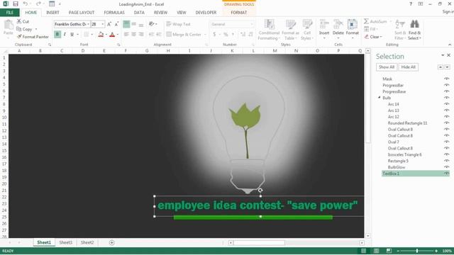
Task: Open the number format dropdown
Action: click(x=252, y=24)
